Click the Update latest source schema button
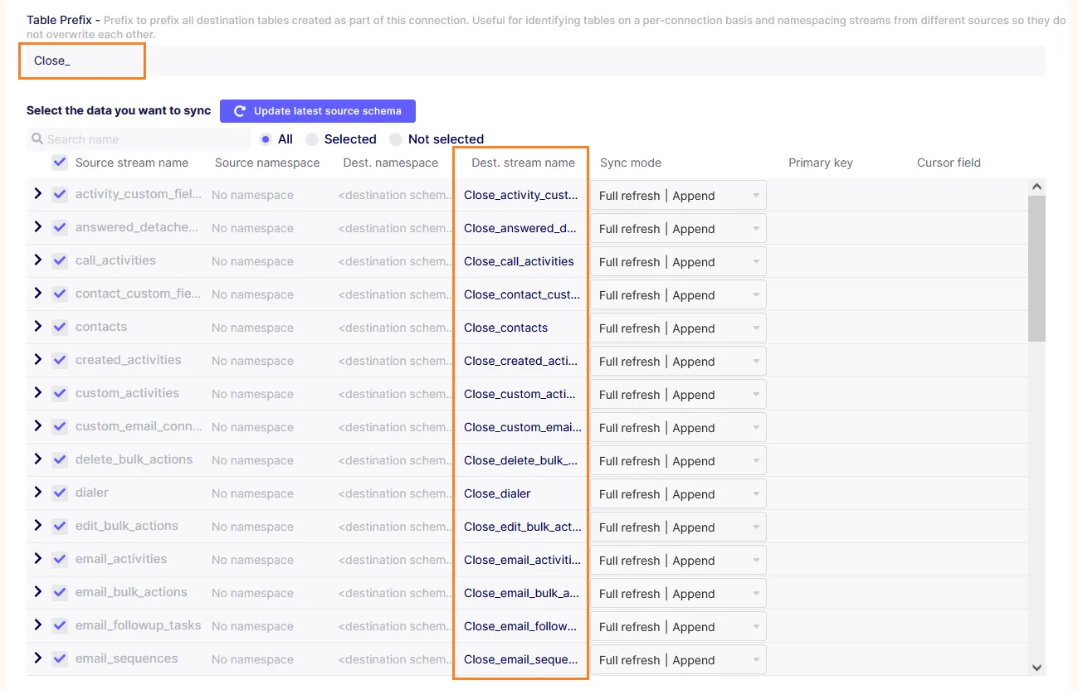The width and height of the screenshot is (1078, 690). point(317,111)
